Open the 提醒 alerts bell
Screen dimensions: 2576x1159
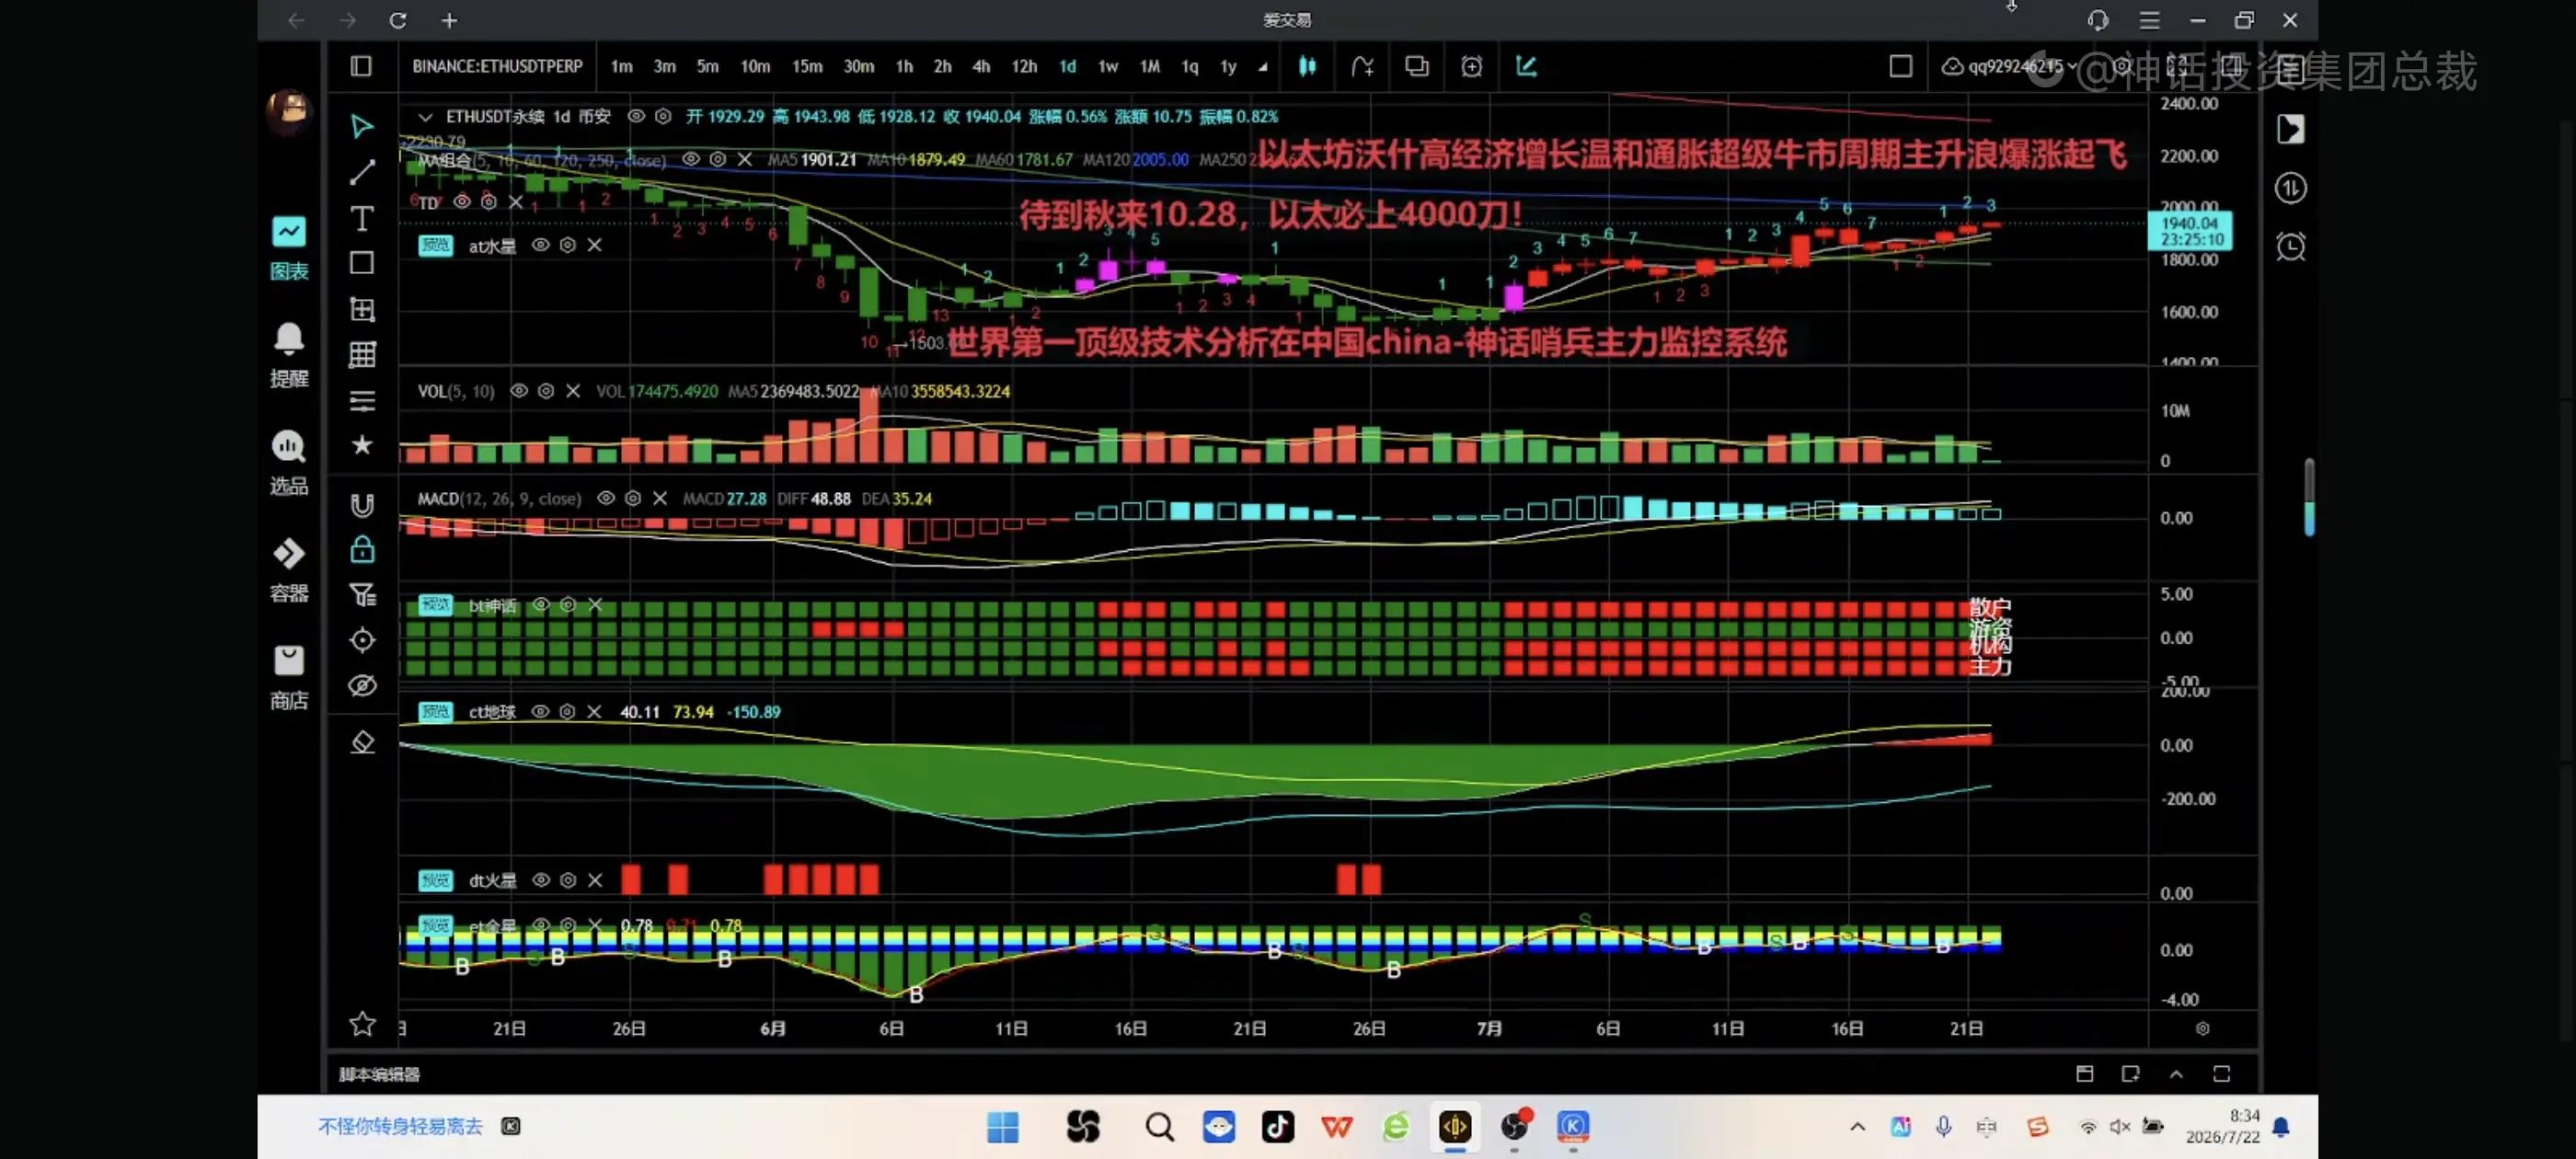click(289, 355)
